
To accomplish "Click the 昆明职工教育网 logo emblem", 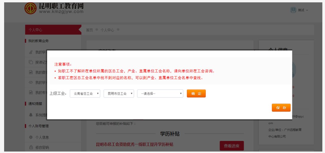I will [30, 8].
